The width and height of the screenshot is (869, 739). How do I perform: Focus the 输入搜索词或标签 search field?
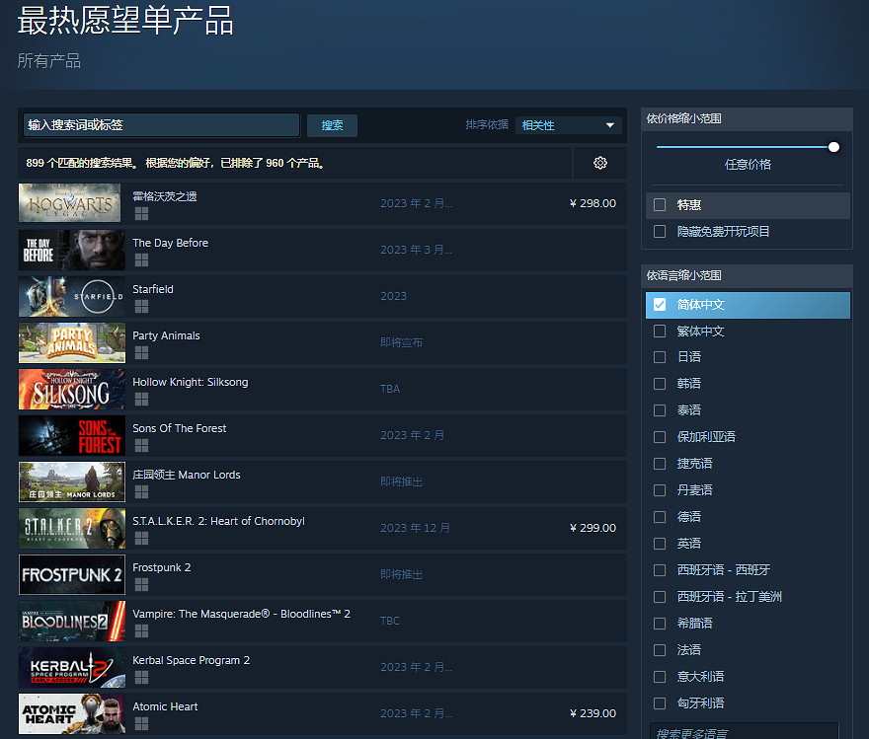click(161, 125)
